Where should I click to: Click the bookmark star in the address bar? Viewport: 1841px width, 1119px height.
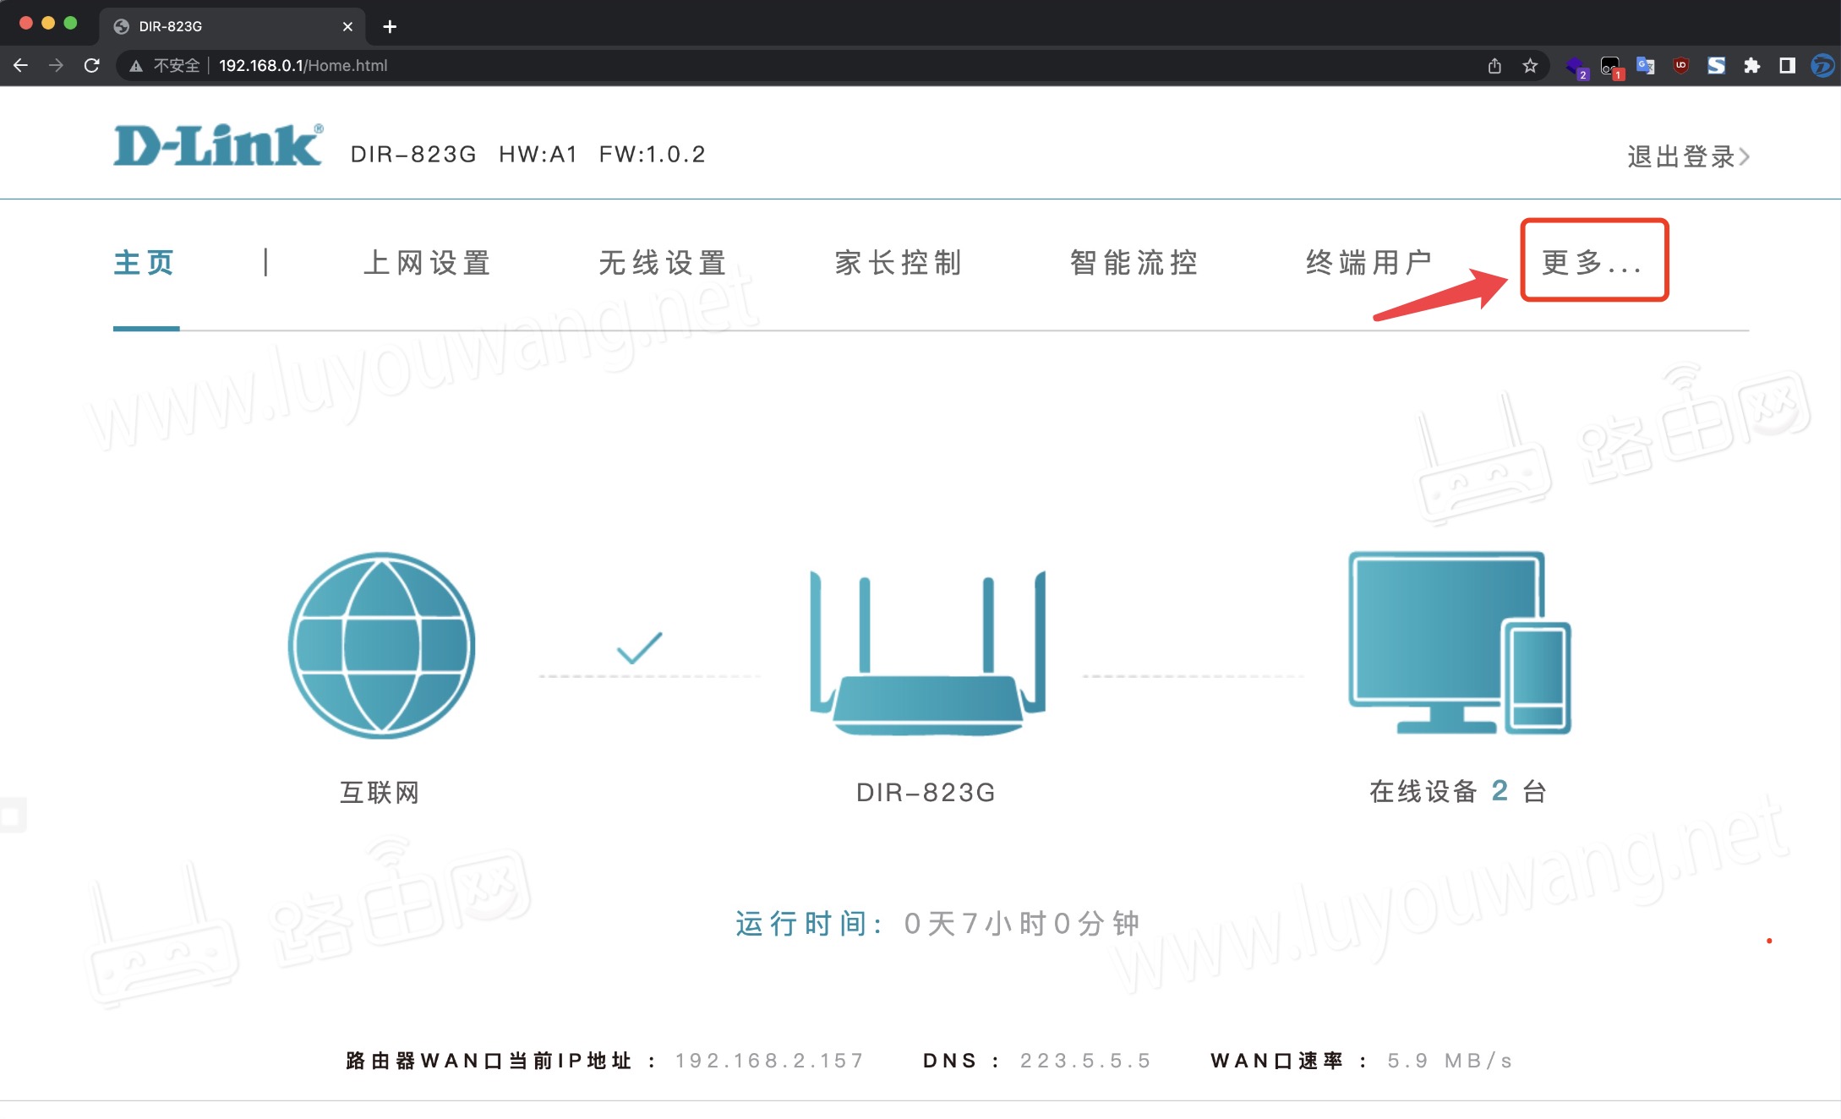[1530, 65]
